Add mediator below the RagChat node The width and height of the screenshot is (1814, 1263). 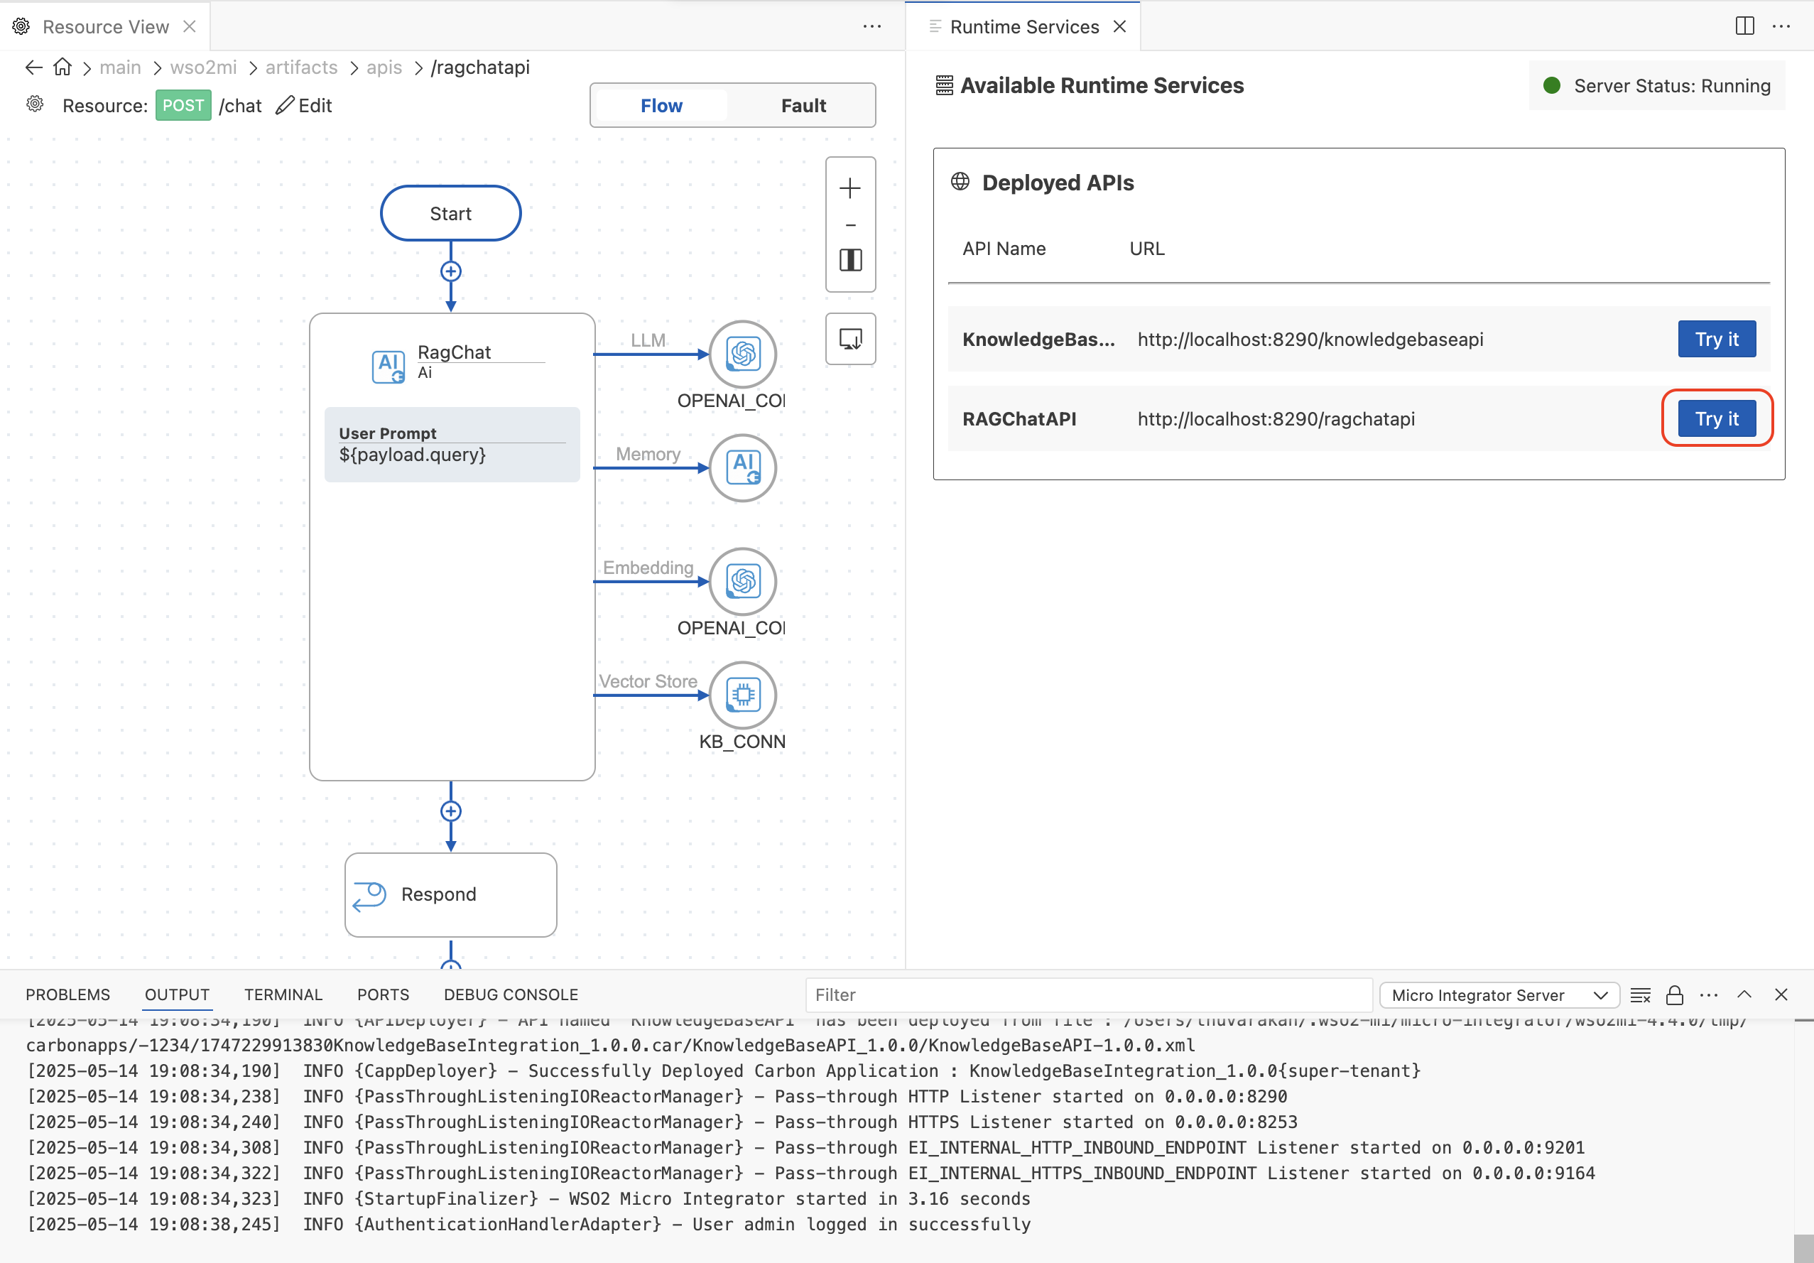tap(450, 812)
